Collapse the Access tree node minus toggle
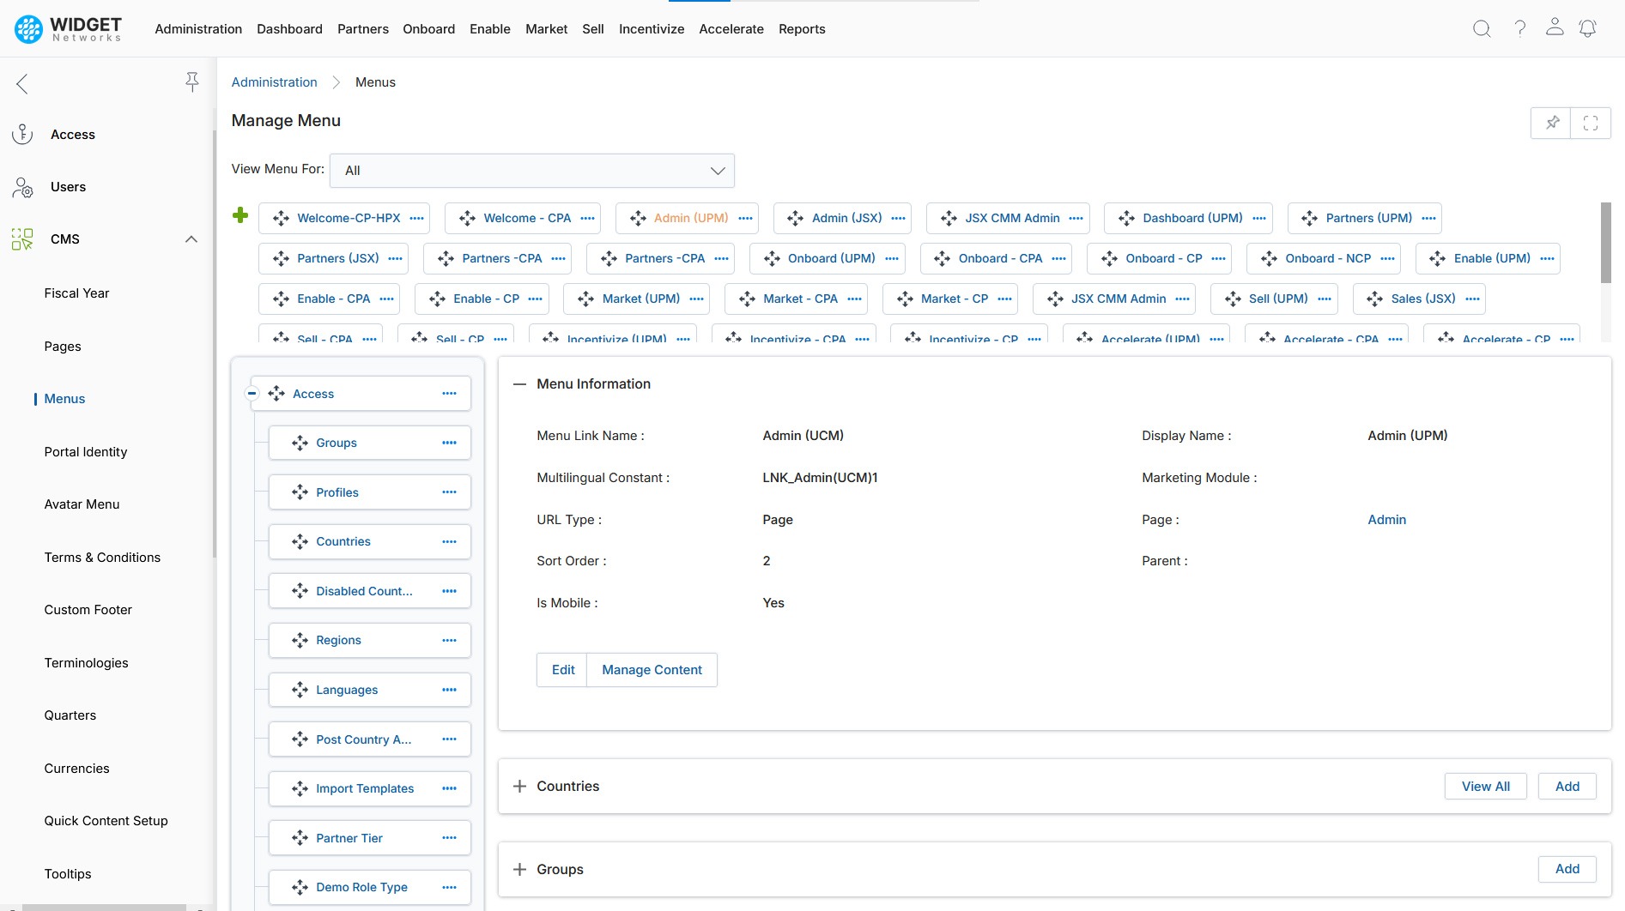The image size is (1625, 911). 252,394
